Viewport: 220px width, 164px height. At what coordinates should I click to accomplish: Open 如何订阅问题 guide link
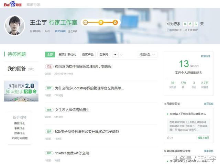coord(20,138)
